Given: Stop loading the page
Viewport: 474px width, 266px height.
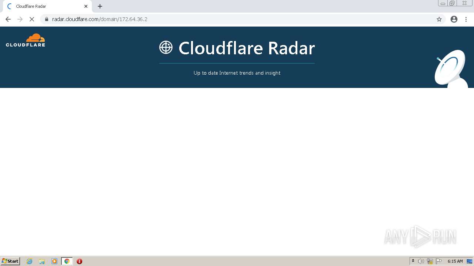Looking at the screenshot, I should (x=32, y=19).
